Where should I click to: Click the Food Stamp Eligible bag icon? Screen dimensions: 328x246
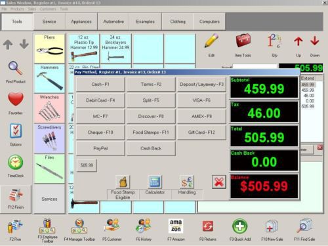[x=123, y=182]
